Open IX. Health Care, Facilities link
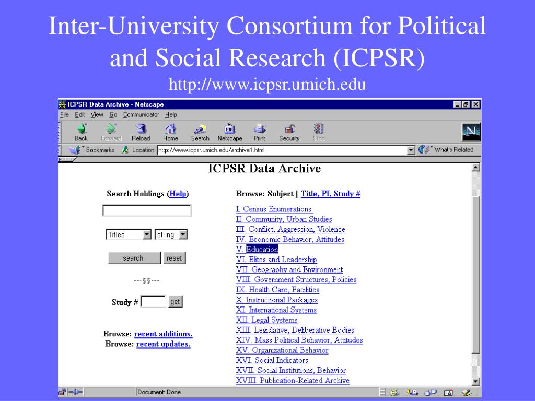This screenshot has width=535, height=401. pos(278,290)
